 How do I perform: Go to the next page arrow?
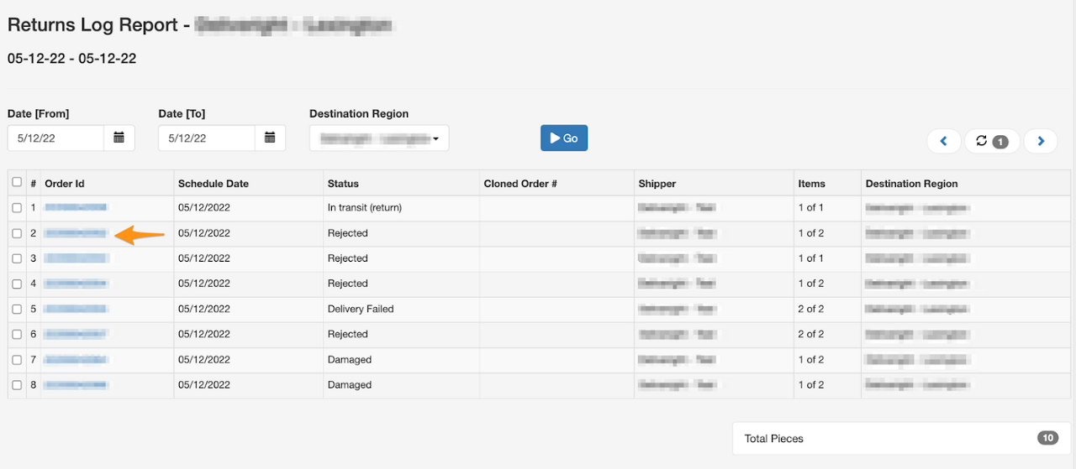tap(1041, 141)
